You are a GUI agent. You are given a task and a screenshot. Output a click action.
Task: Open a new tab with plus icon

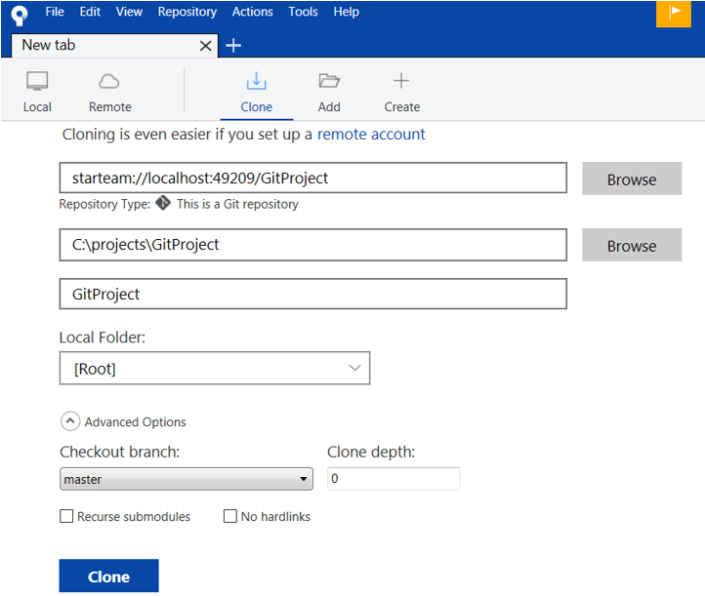pyautogui.click(x=233, y=45)
